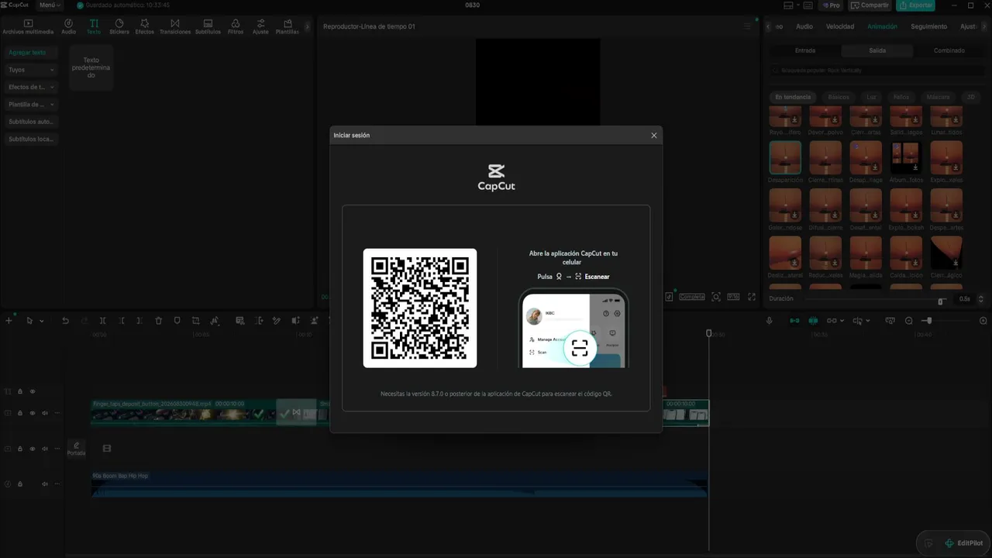The image size is (992, 558).
Task: Adjust the Duración animation slider handle
Action: (941, 300)
